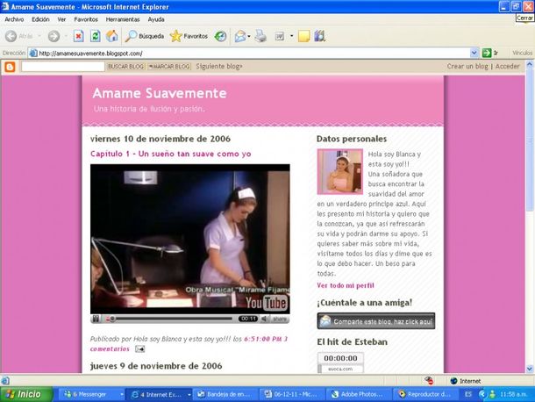Open post title 'Capítulo 1 - Un sueño tan suave como yo'
The height and width of the screenshot is (402, 535).
[x=171, y=154]
